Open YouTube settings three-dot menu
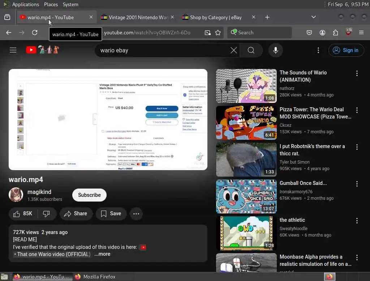This screenshot has height=281, width=370. [318, 50]
